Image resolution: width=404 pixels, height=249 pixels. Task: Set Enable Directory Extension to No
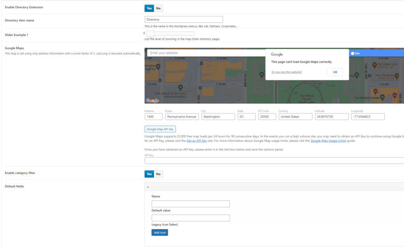[x=158, y=8]
